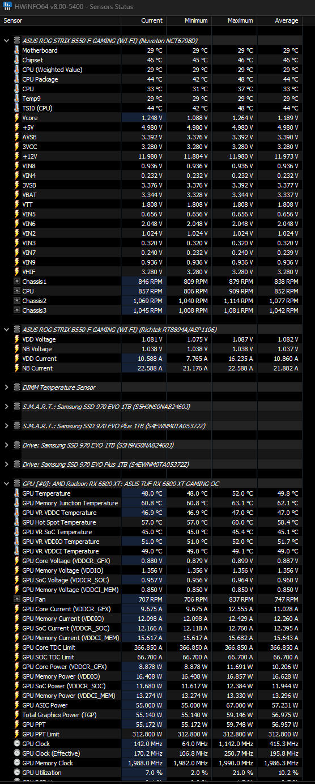
Task: Click the GPU Clock gauge icon
Action: [16, 744]
